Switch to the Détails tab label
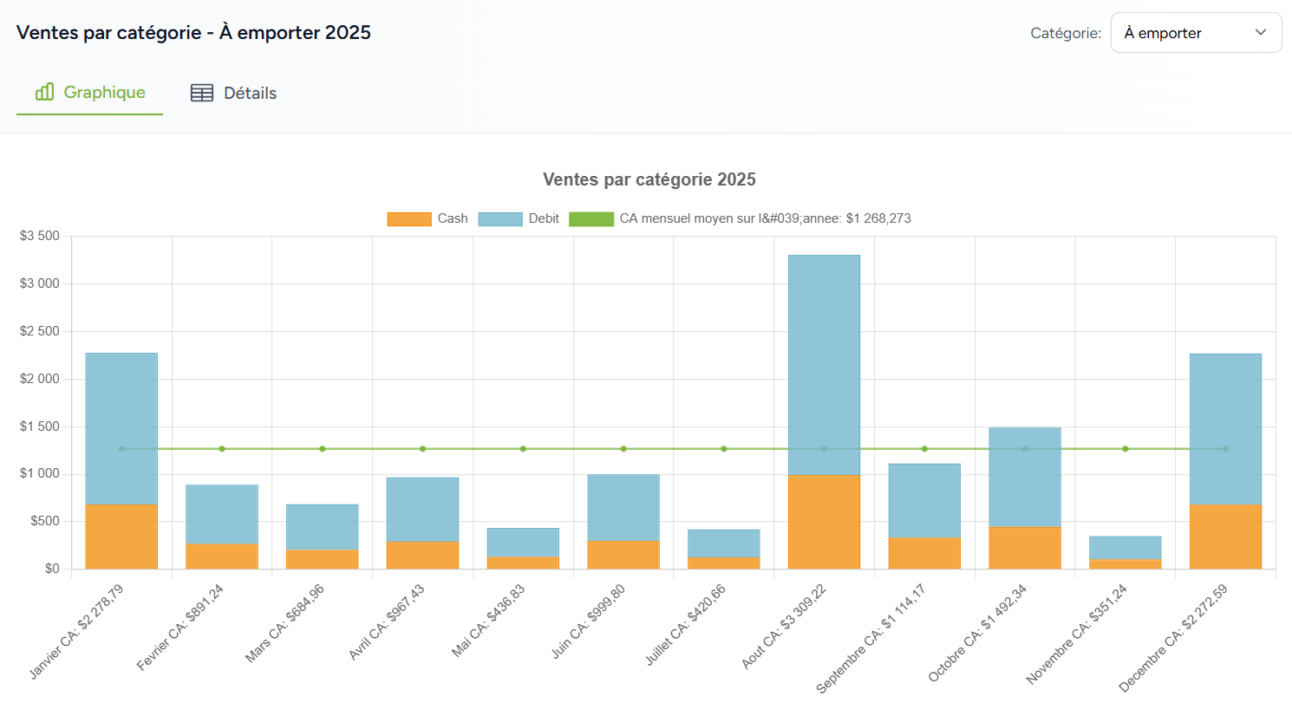This screenshot has height=703, width=1292. point(250,93)
